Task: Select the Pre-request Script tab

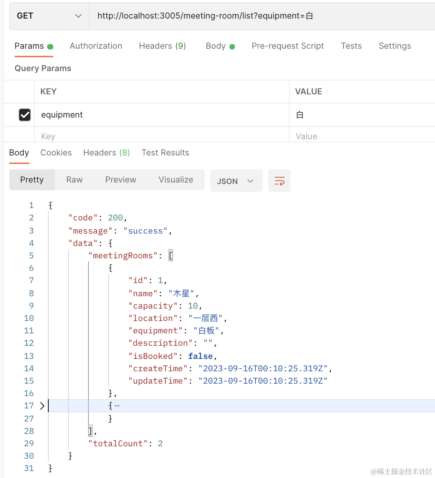Action: click(x=288, y=46)
